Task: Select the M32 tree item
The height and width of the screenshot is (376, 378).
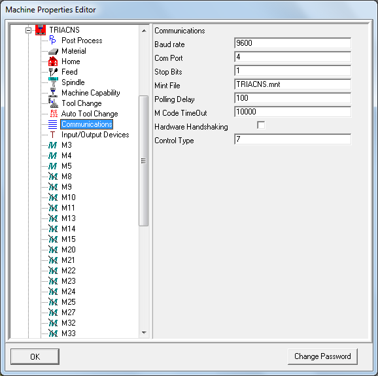Action: pyautogui.click(x=69, y=323)
